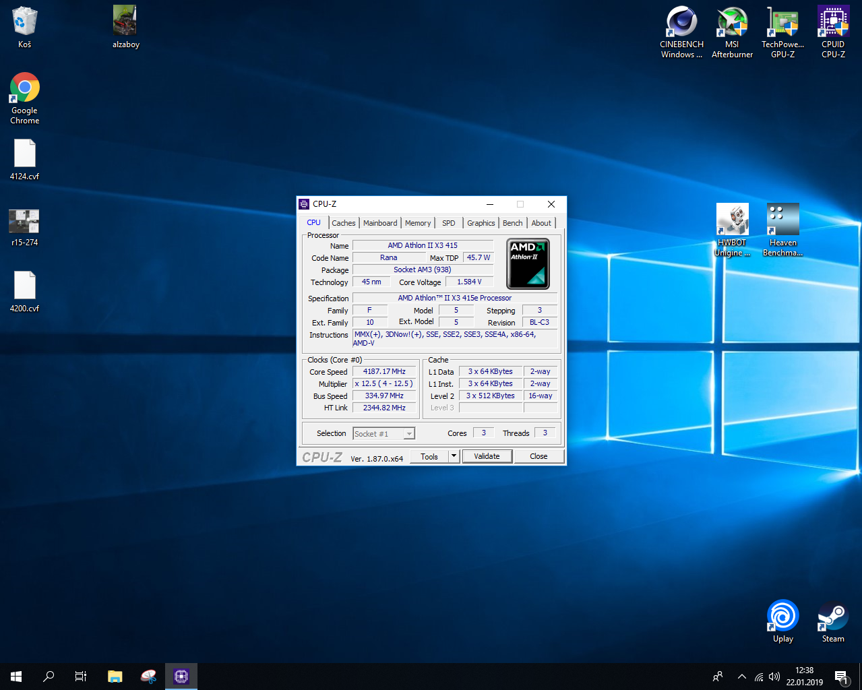Switch to the Bench tab
The height and width of the screenshot is (690, 862).
(x=513, y=223)
